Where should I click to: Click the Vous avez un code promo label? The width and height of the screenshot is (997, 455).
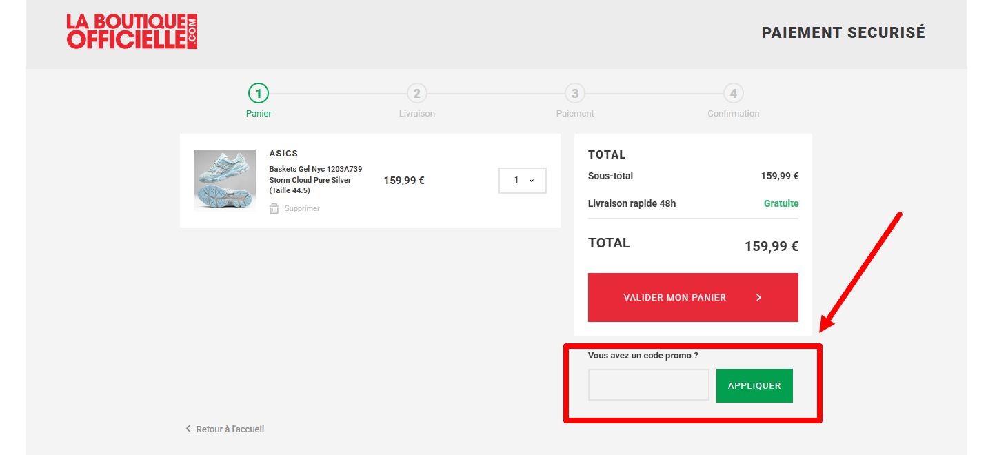pos(643,356)
